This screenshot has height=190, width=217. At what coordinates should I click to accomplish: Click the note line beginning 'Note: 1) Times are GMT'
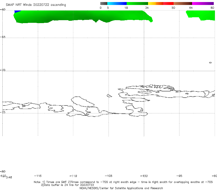click(123, 182)
